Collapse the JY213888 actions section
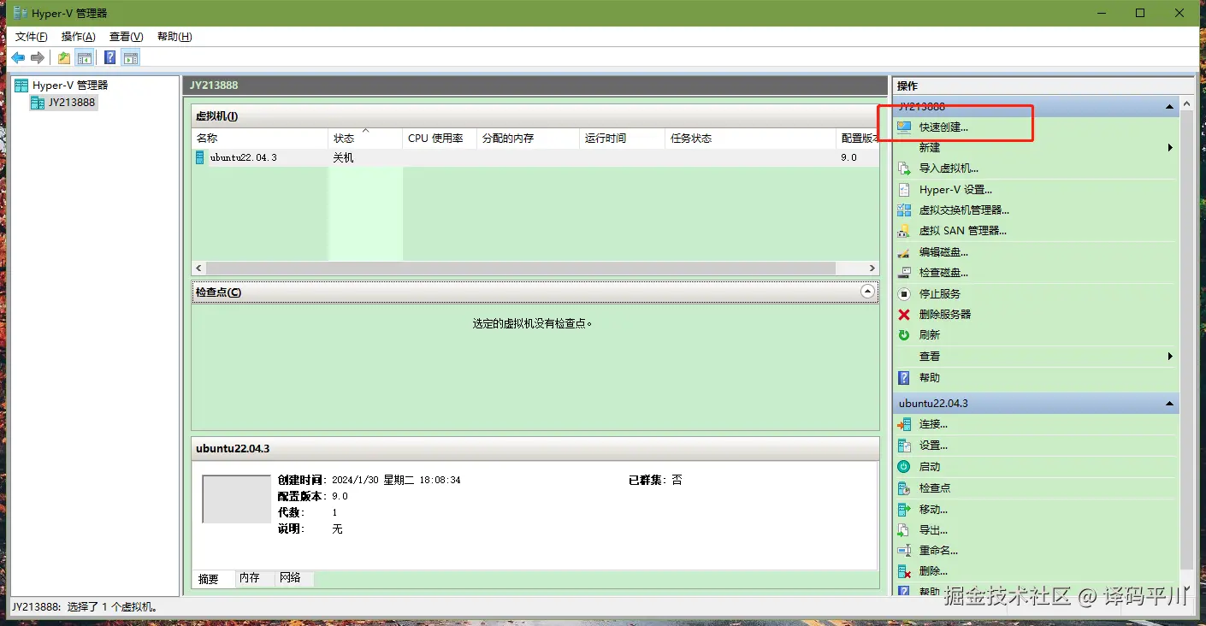This screenshot has width=1206, height=626. (x=1169, y=107)
